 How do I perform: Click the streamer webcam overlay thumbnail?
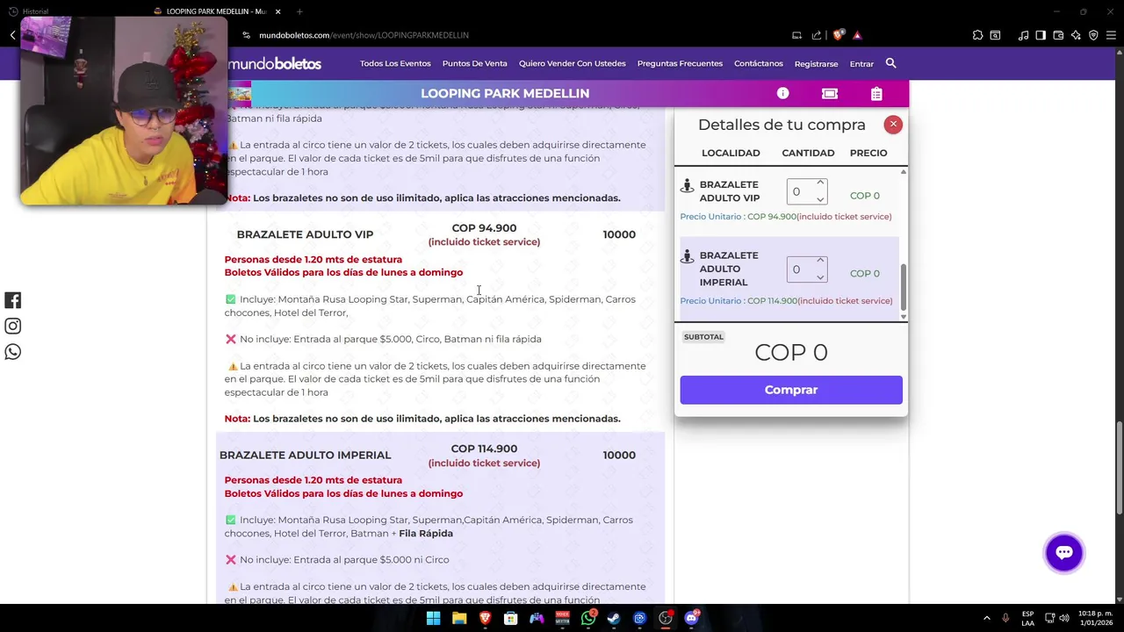(x=124, y=111)
